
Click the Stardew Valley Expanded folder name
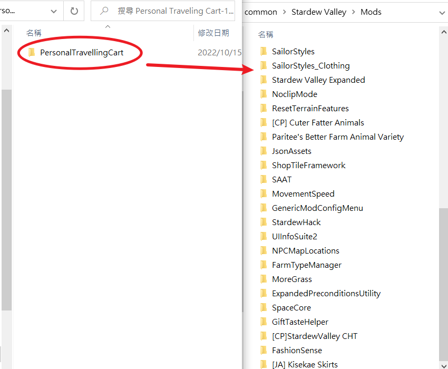(318, 80)
